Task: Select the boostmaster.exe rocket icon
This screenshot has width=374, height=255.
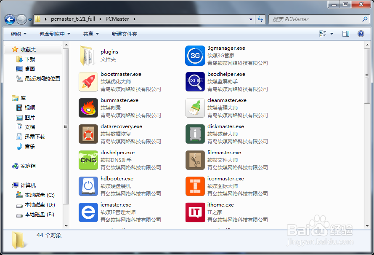Action: (x=88, y=82)
